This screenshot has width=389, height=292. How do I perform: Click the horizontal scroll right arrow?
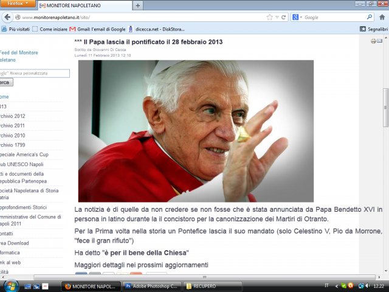(x=379, y=277)
